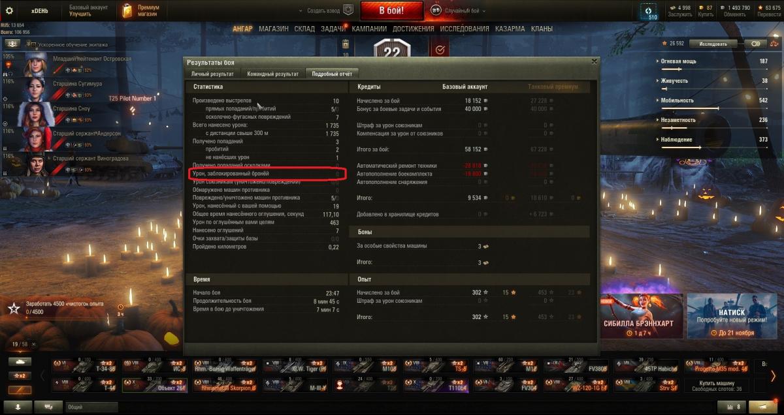This screenshot has width=784, height=415.
Task: Open the chat channels icon
Action: [49, 407]
